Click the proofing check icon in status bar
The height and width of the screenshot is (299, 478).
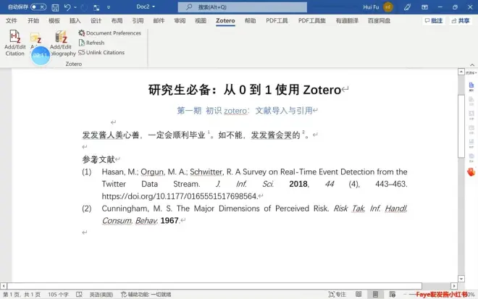pos(79,295)
